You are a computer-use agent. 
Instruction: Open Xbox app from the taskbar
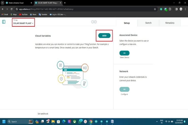pos(75,122)
